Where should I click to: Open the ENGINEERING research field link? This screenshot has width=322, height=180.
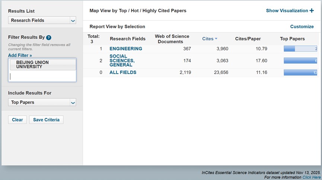(126, 49)
